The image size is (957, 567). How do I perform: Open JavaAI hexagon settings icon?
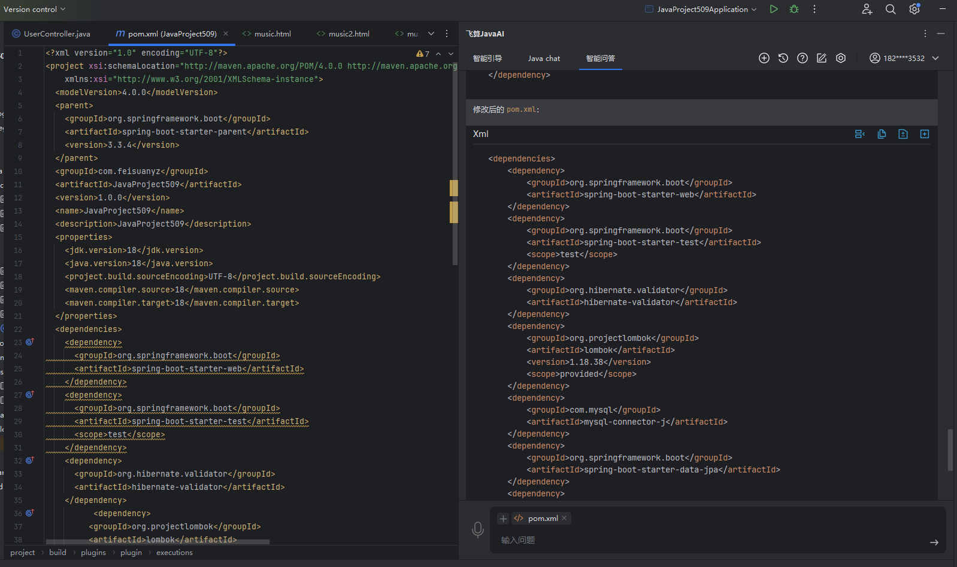click(x=841, y=58)
